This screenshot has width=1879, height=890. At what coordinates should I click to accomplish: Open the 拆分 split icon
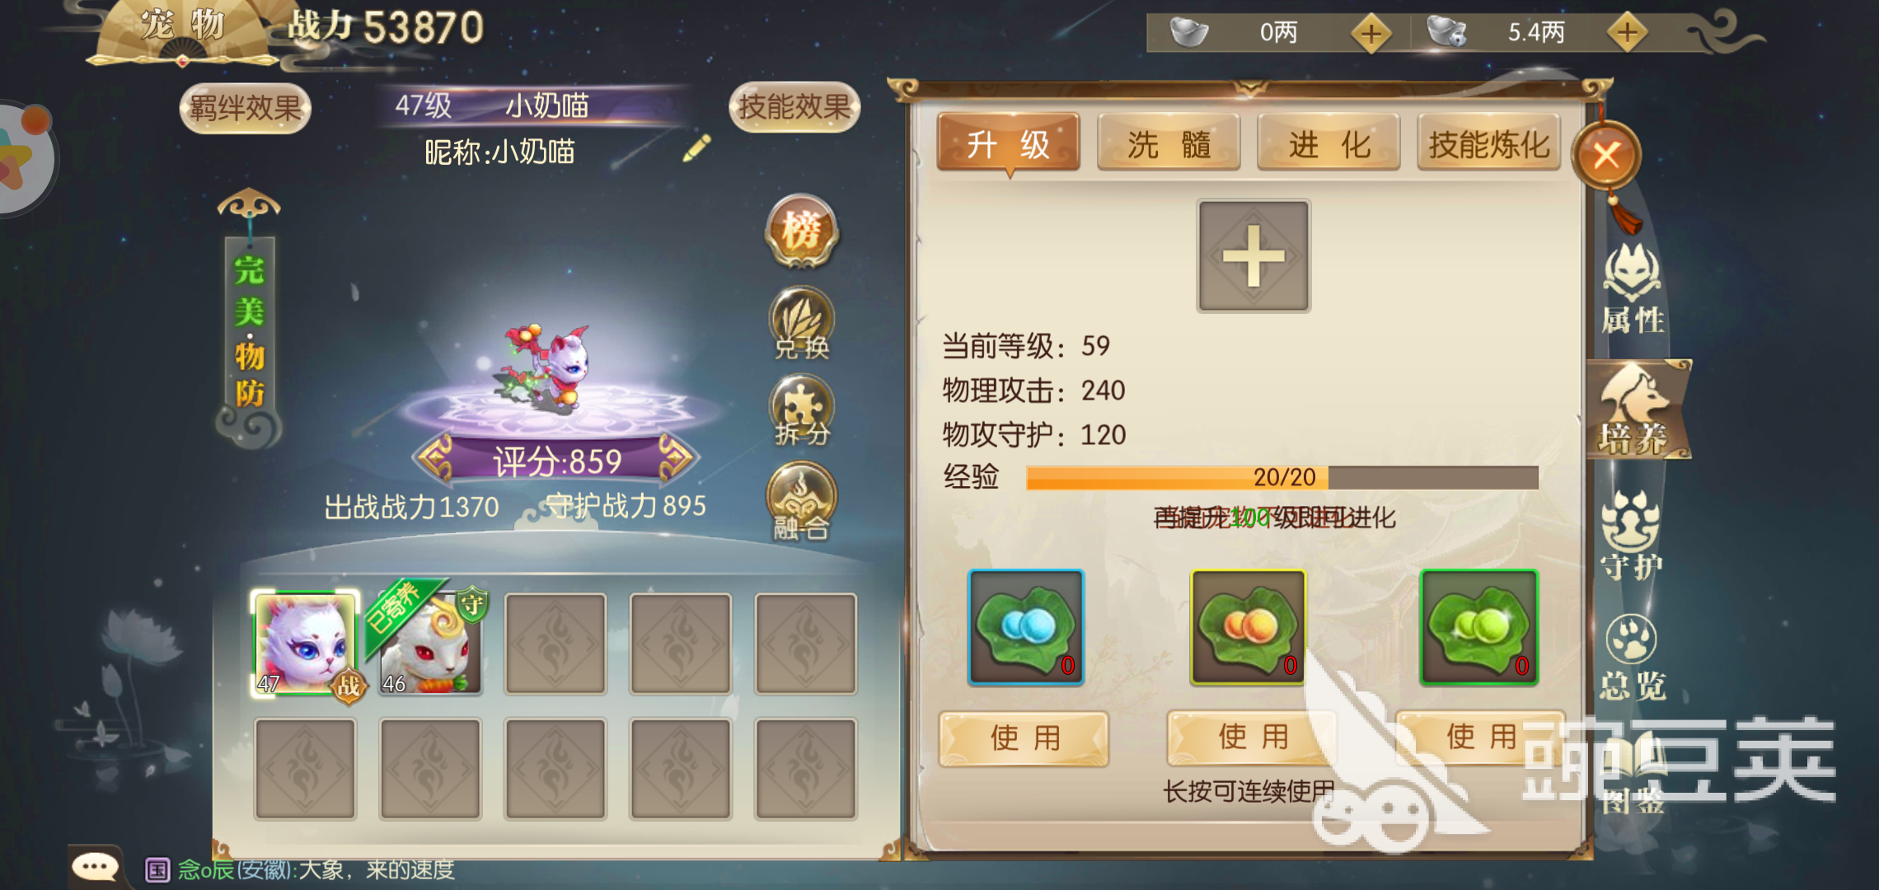801,410
